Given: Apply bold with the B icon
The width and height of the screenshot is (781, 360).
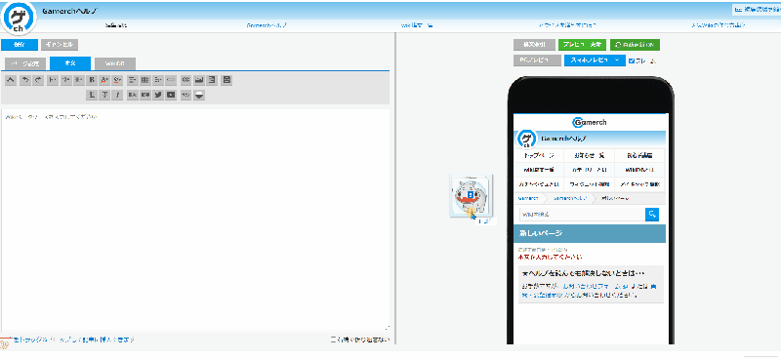Looking at the screenshot, I should [x=92, y=80].
